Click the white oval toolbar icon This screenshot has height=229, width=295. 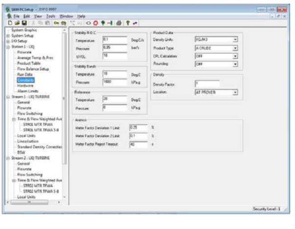click(88, 23)
